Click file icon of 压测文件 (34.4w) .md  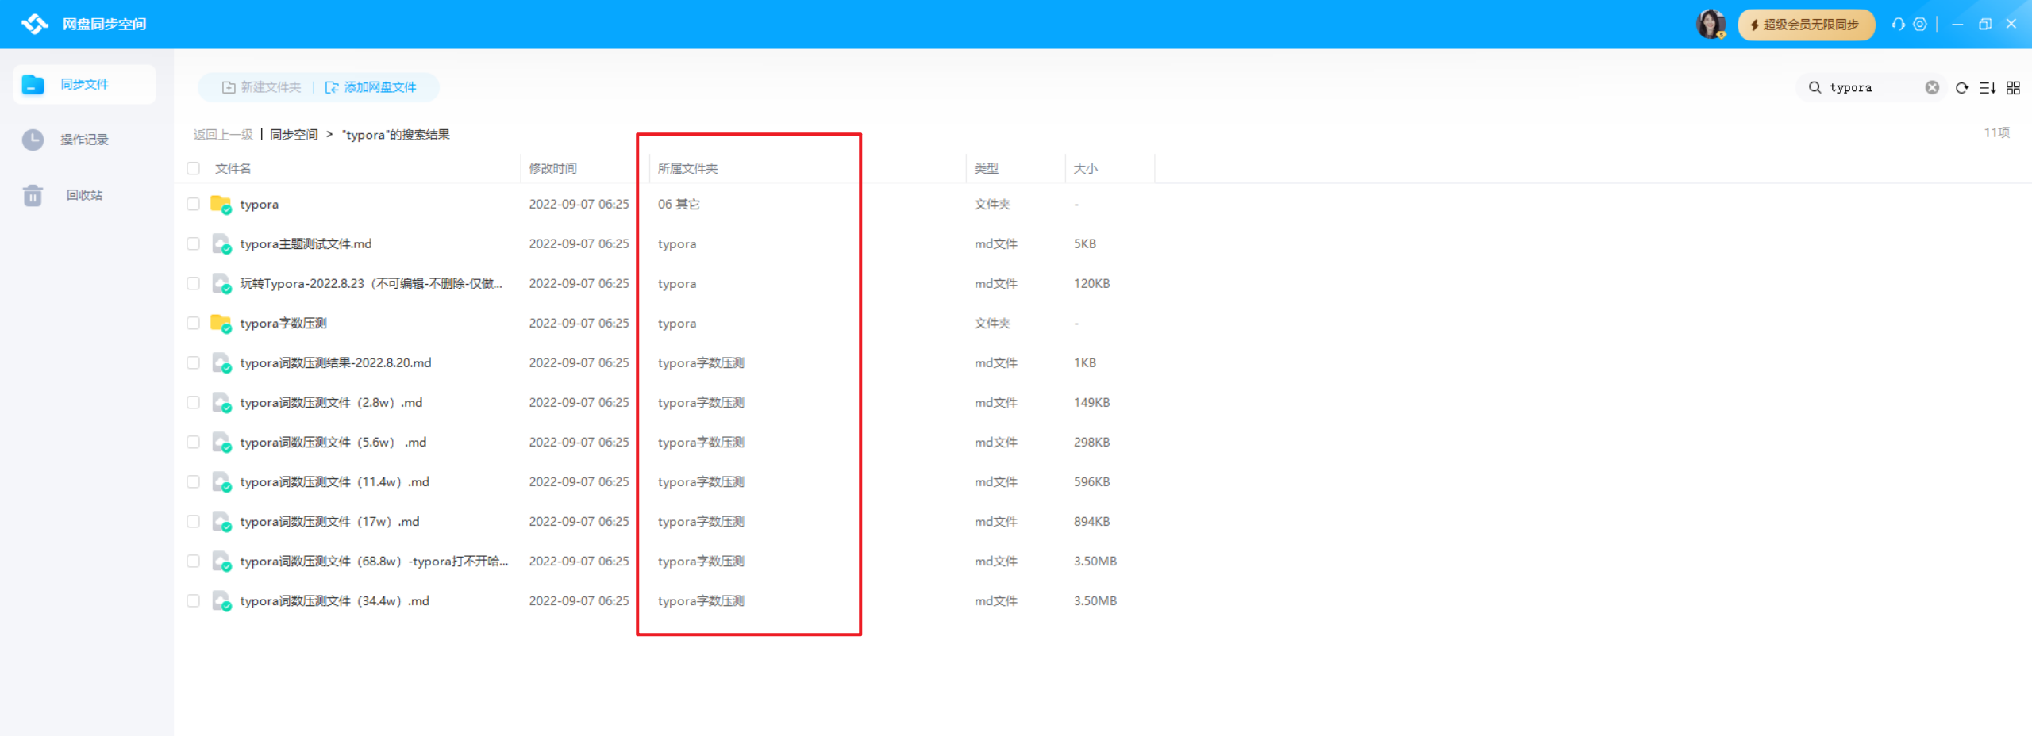coord(221,600)
